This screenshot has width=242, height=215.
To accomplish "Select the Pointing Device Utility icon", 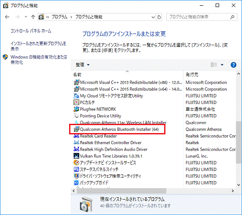I will 76,115.
